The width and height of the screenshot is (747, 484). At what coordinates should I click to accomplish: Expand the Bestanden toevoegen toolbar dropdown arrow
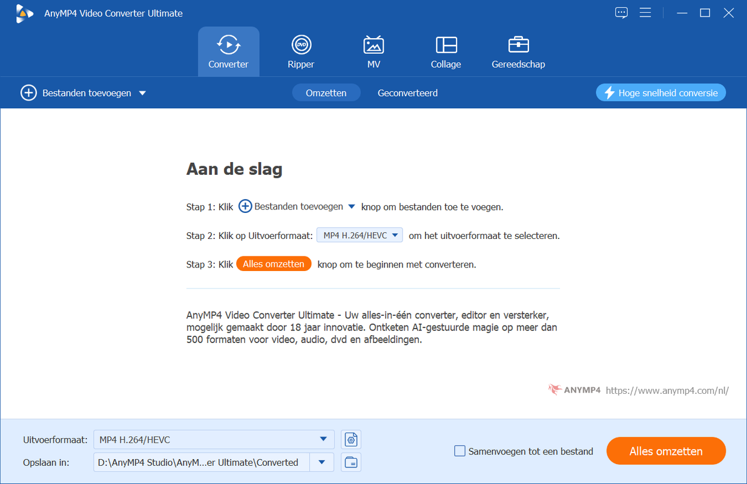point(142,93)
